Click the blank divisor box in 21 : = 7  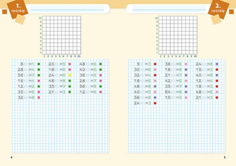coord(174,75)
